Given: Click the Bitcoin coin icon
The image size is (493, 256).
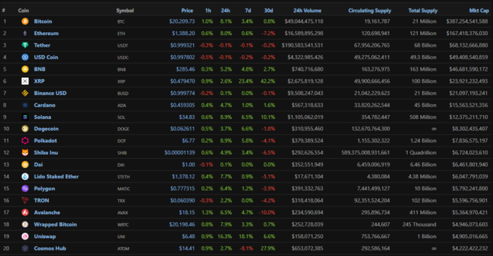Looking at the screenshot, I should coord(25,21).
